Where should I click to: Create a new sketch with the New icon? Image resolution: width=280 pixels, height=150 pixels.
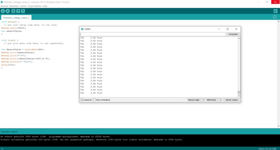[13, 11]
